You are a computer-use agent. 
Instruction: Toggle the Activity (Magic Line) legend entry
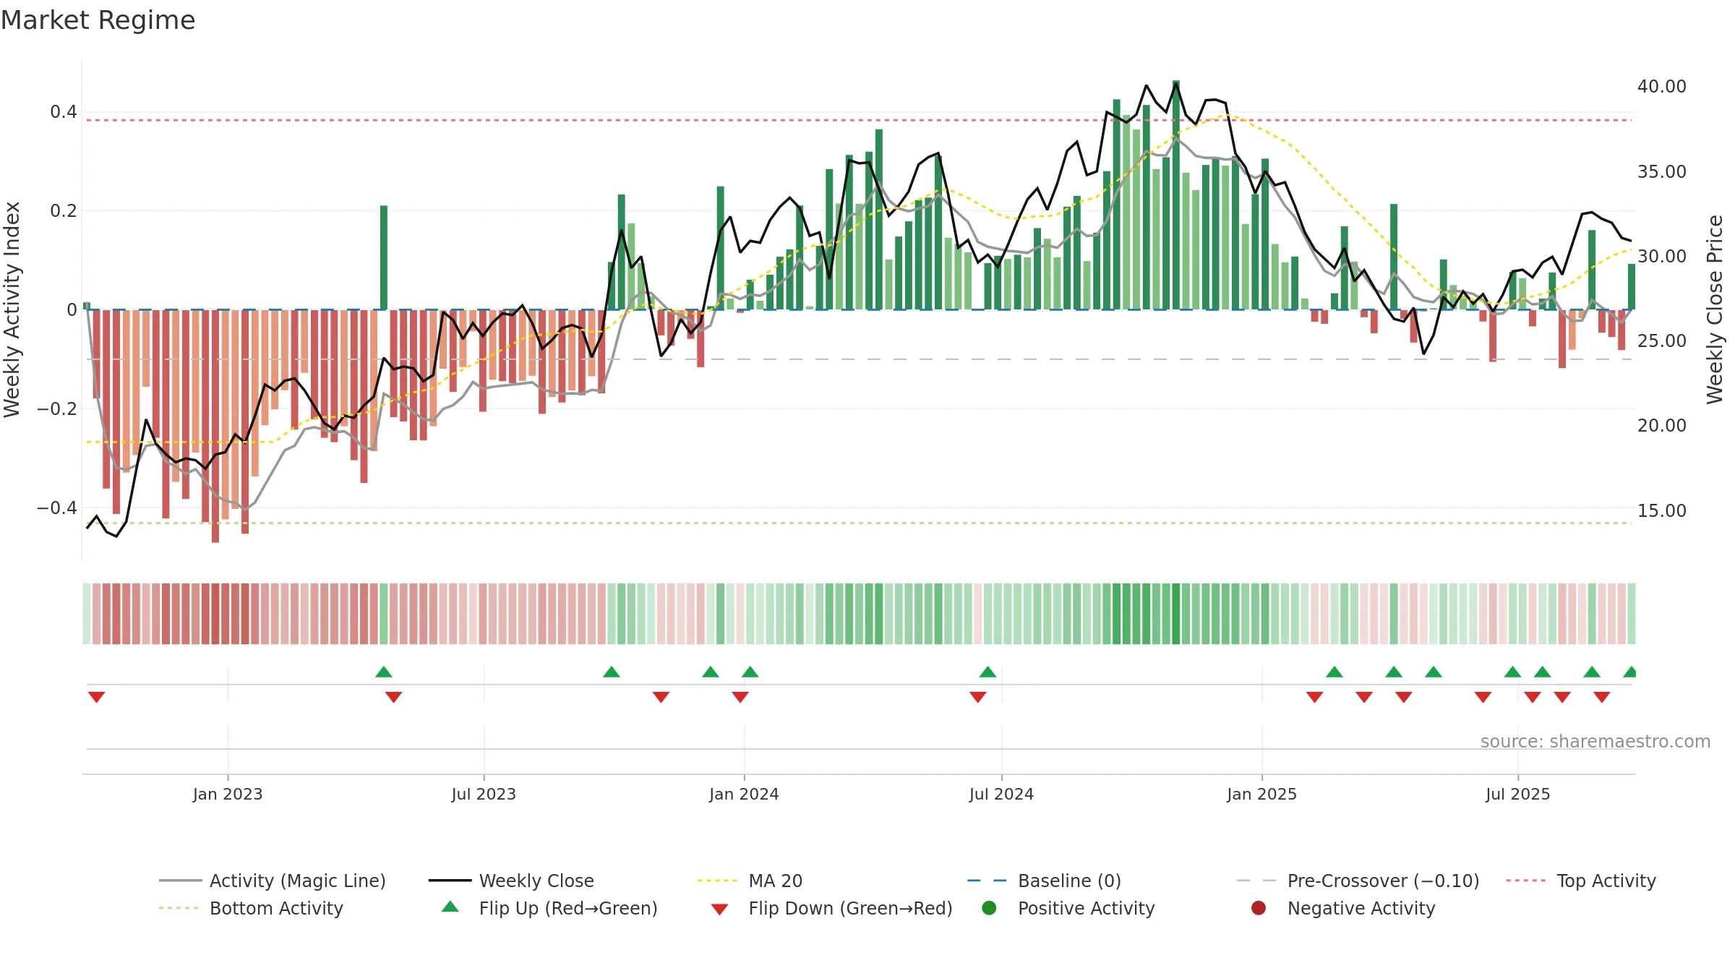[273, 881]
